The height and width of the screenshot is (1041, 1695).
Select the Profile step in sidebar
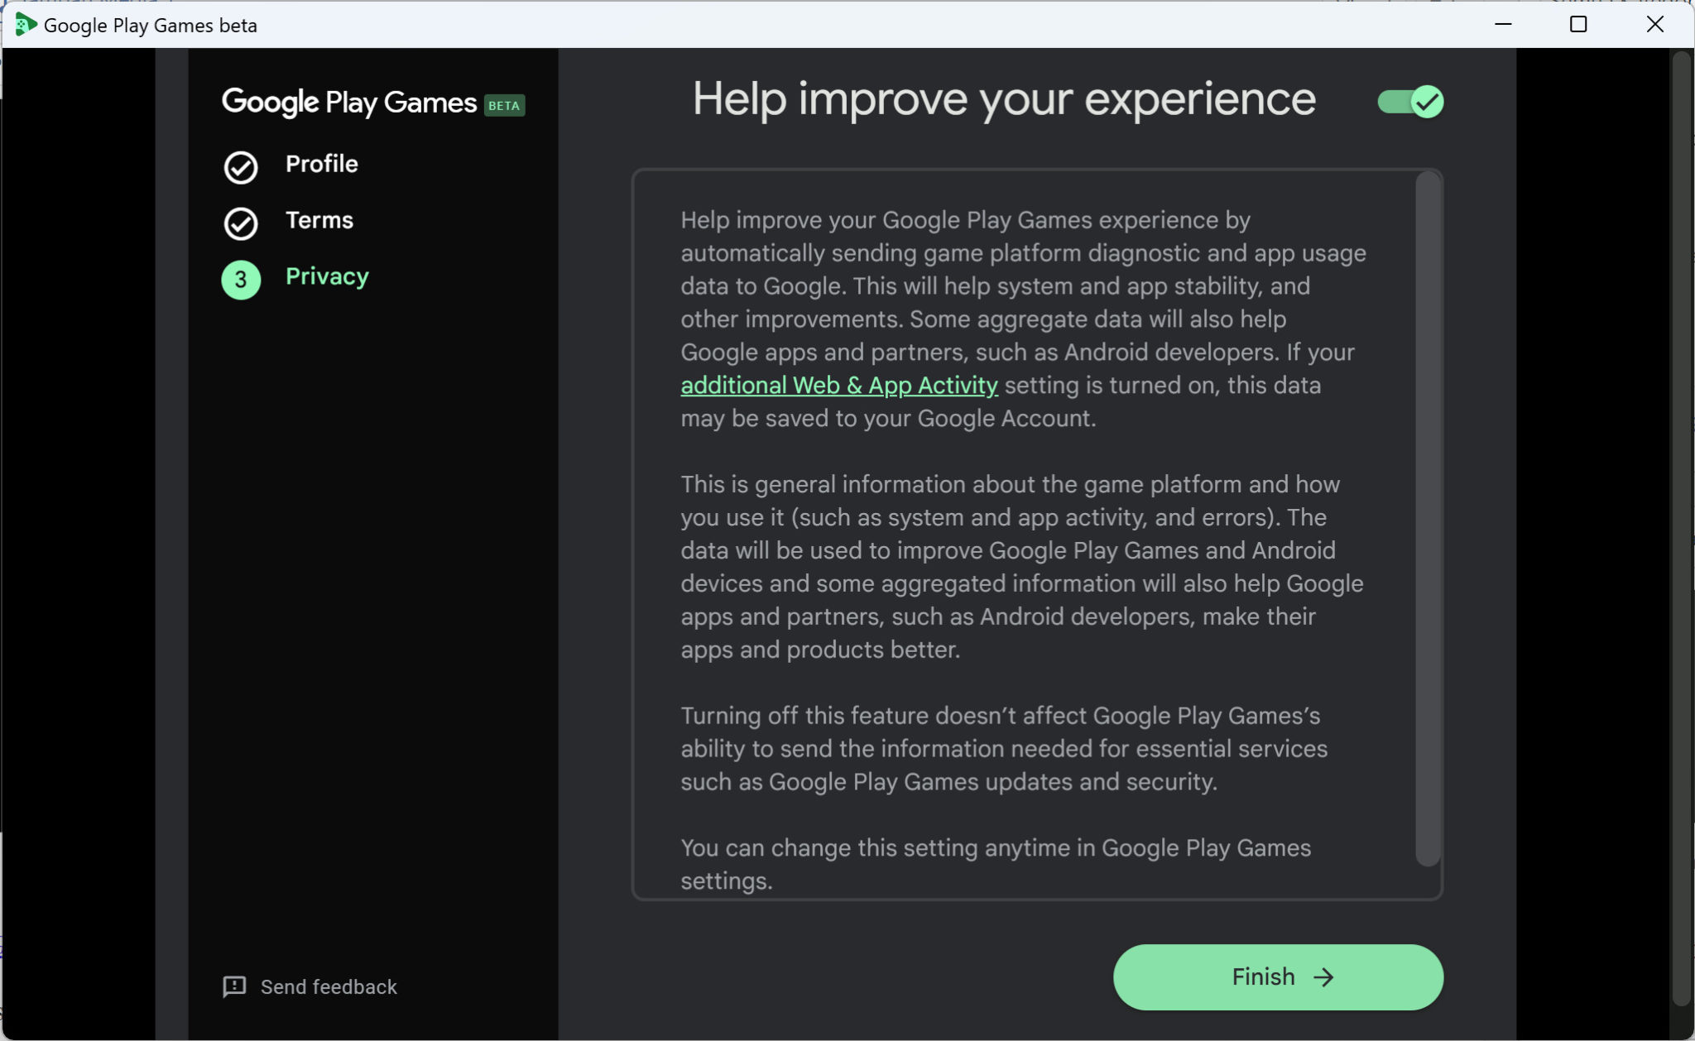coord(321,164)
